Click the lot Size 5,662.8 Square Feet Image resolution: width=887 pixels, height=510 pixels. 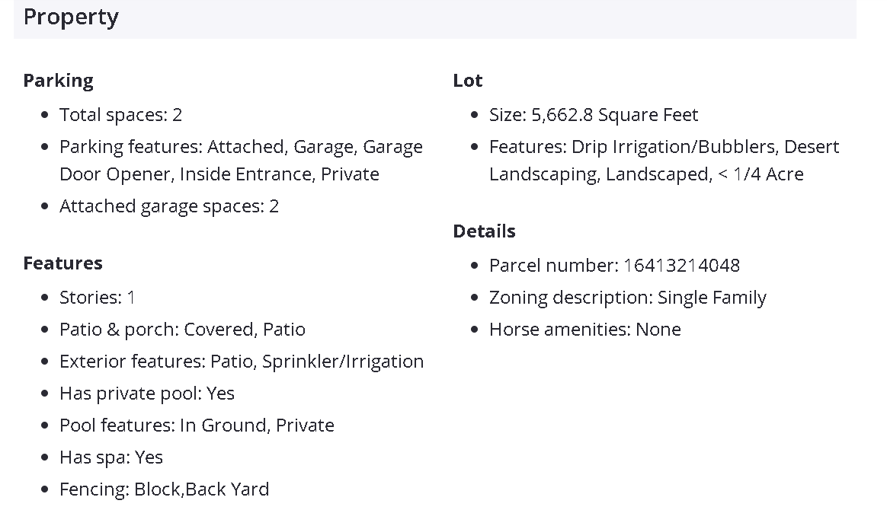(593, 115)
